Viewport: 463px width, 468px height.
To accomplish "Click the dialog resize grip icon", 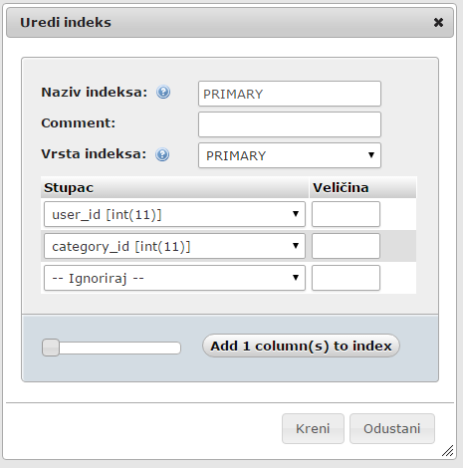I will [448, 451].
